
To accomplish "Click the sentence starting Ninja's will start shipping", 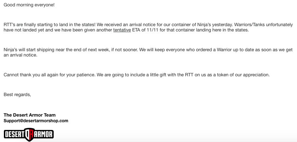I will [71, 50].
